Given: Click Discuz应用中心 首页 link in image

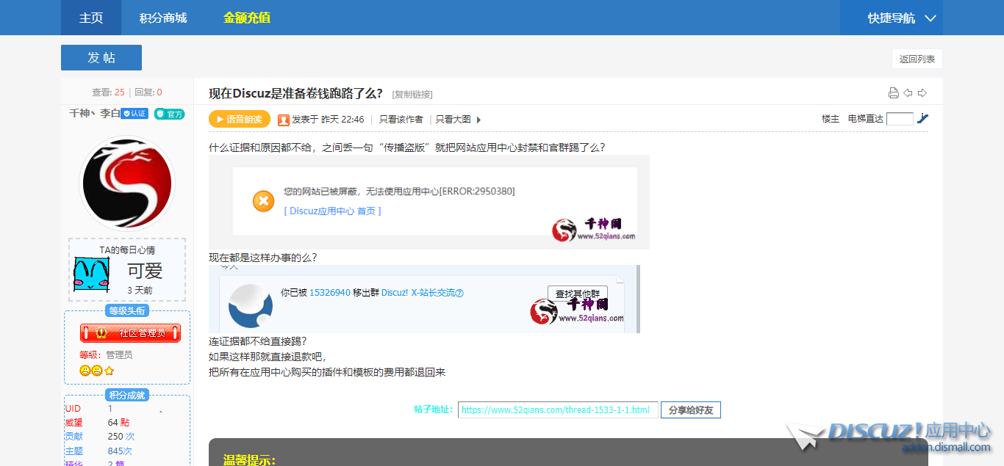Looking at the screenshot, I should 332,211.
